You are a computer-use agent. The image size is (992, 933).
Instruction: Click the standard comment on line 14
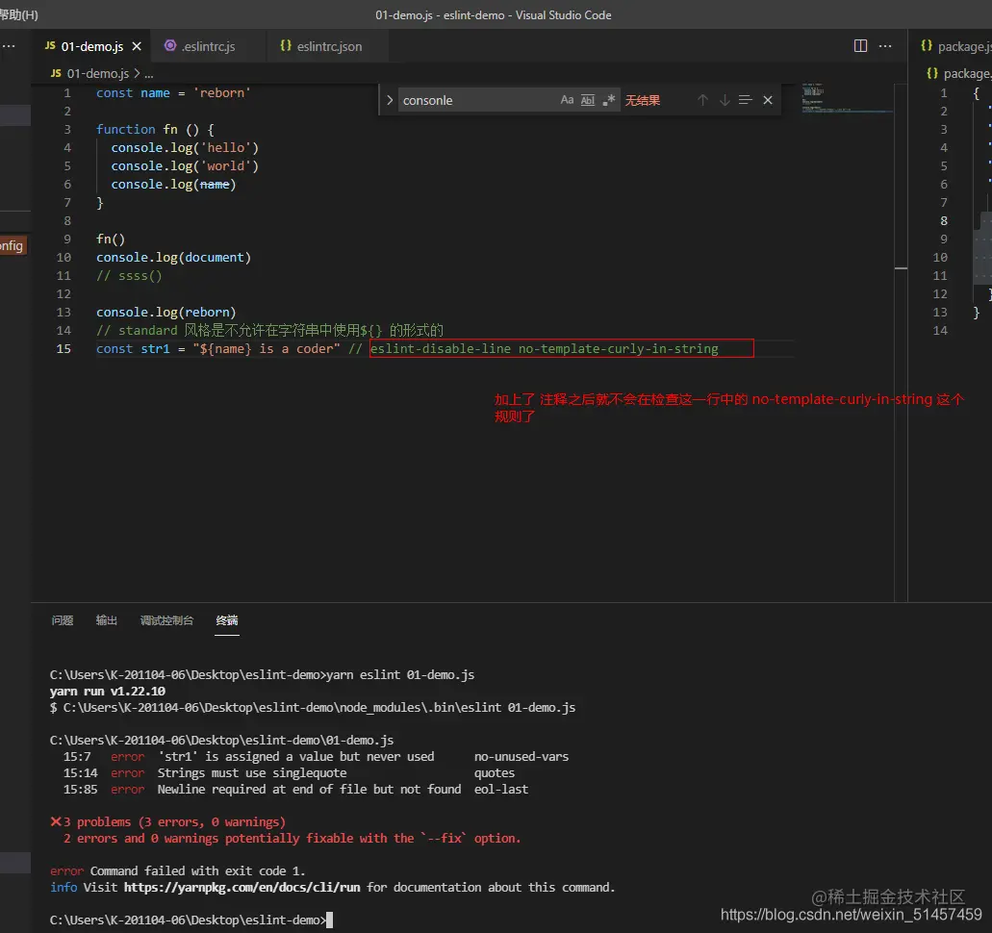269,330
